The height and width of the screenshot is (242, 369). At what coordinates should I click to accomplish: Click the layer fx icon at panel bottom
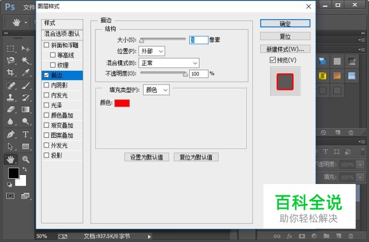pos(290,236)
